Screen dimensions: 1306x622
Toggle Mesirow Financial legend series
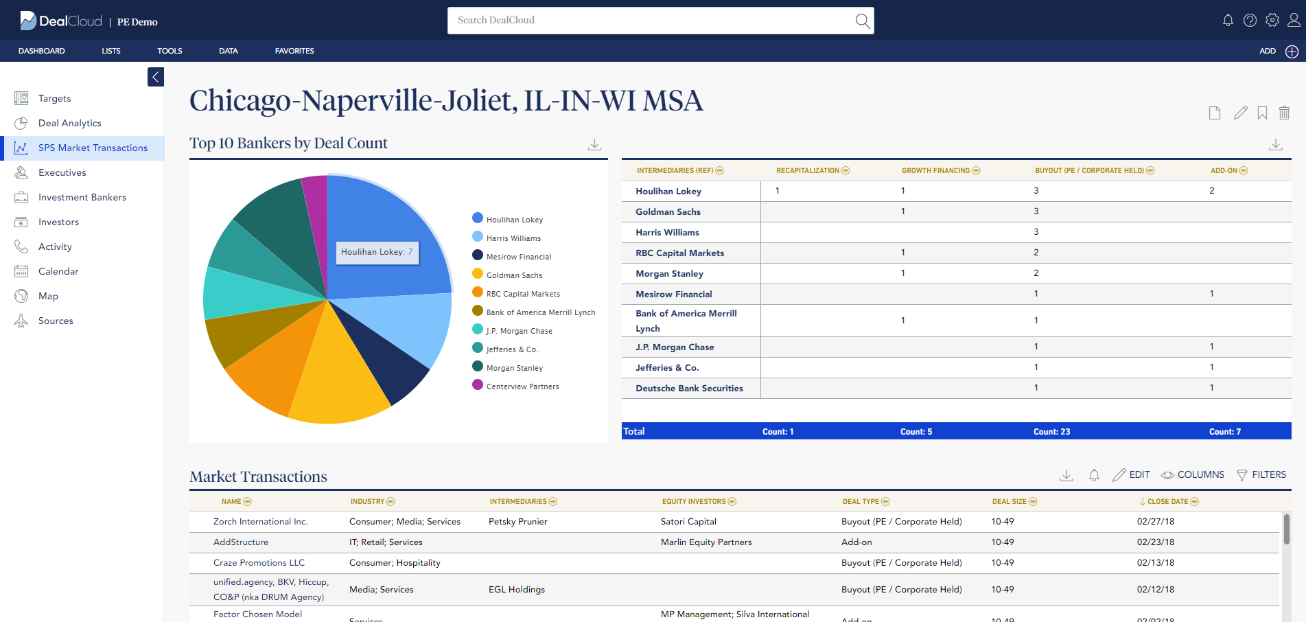click(x=511, y=256)
